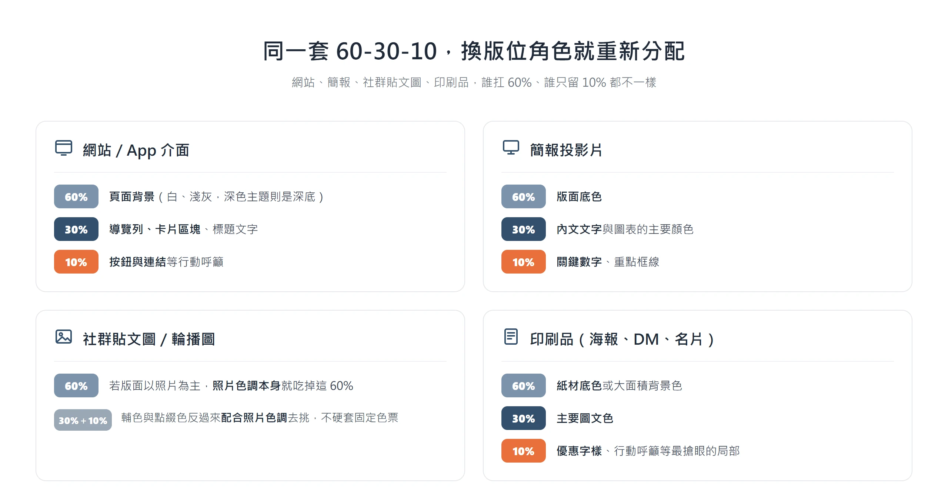
Task: Click the text 優惠字樣、行動呼籲等最搶眼的局部
Action: (648, 451)
